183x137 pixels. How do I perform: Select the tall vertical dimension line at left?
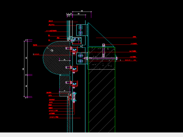24,68
